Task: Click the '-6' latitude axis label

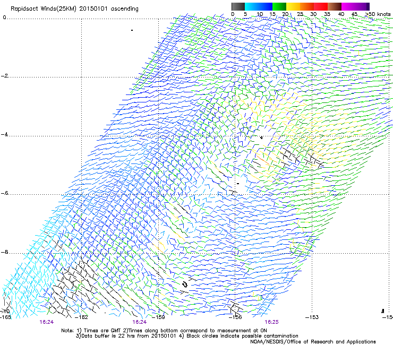Action: click(4, 193)
